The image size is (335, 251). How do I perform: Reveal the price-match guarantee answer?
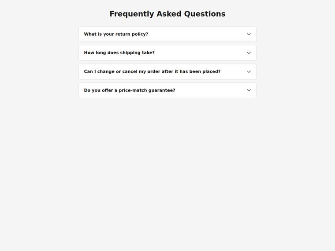coord(167,90)
